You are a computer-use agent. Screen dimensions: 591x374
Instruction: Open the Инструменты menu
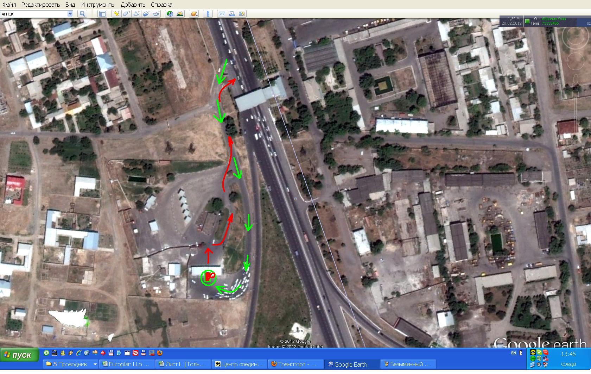[97, 5]
